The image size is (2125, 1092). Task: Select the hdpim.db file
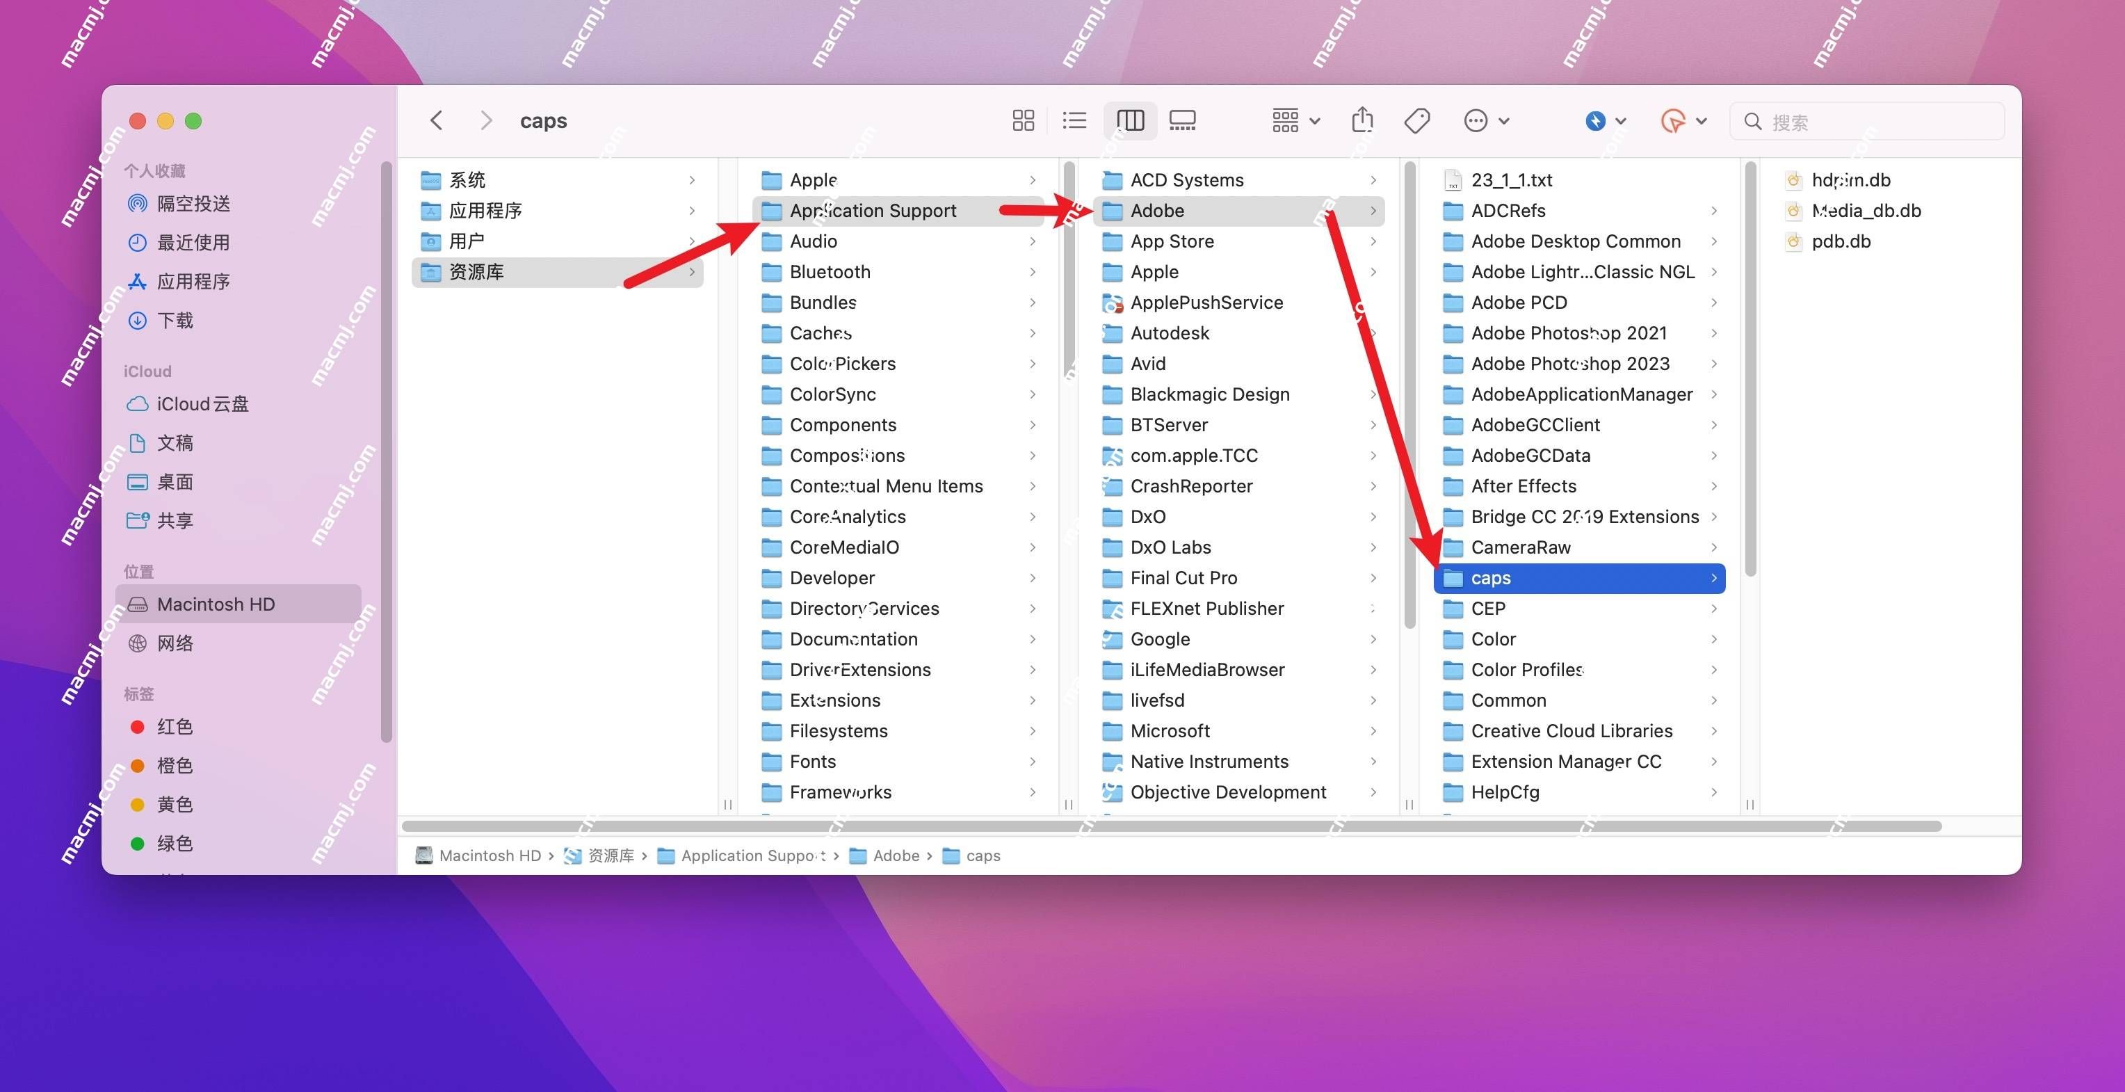[x=1838, y=179]
